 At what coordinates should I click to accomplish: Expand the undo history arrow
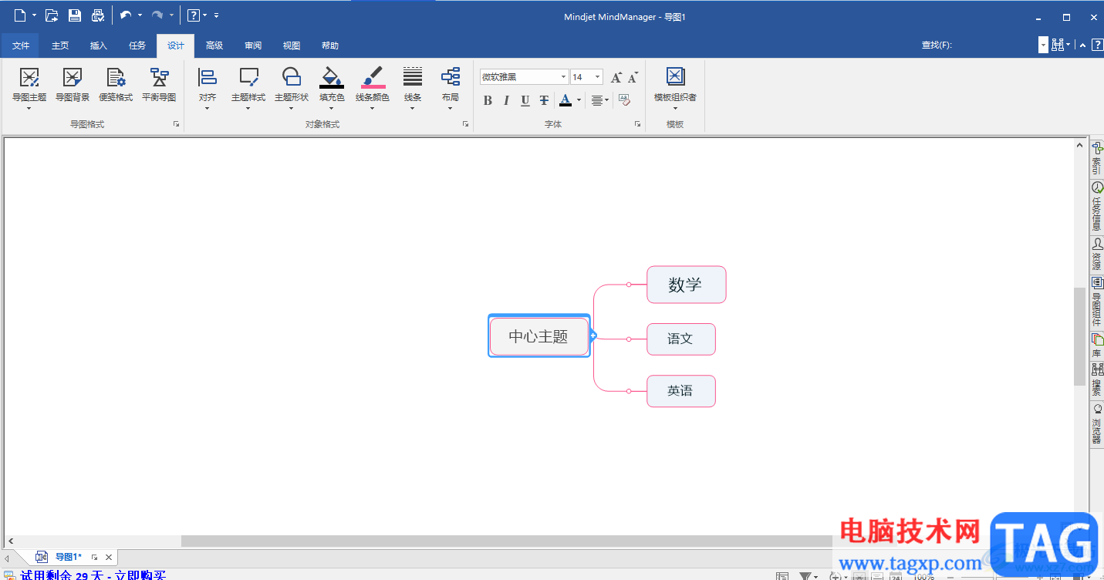[x=140, y=15]
